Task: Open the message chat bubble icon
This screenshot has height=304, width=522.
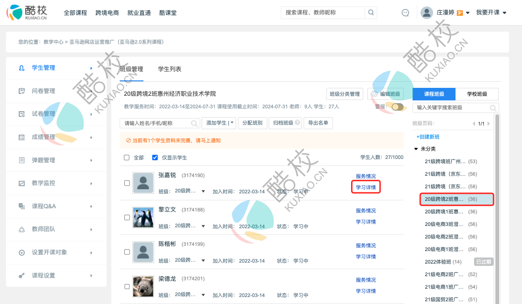Action: [x=405, y=13]
